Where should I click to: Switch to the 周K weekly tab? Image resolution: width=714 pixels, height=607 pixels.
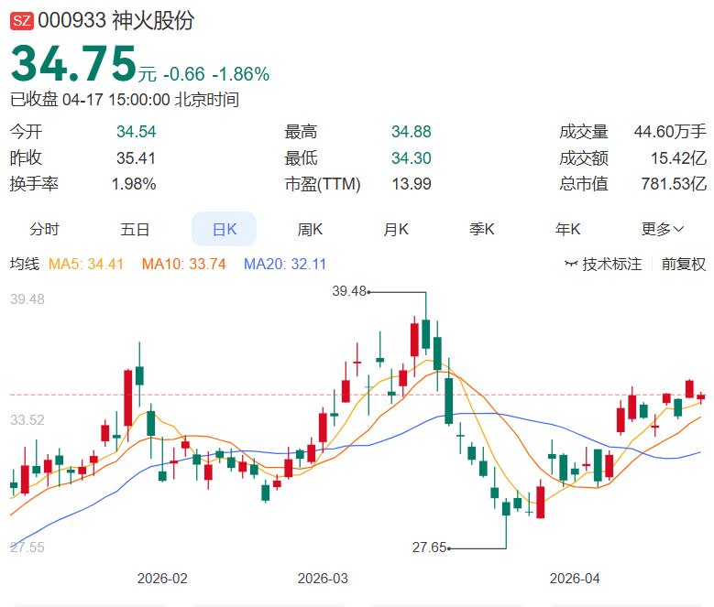[x=310, y=229]
